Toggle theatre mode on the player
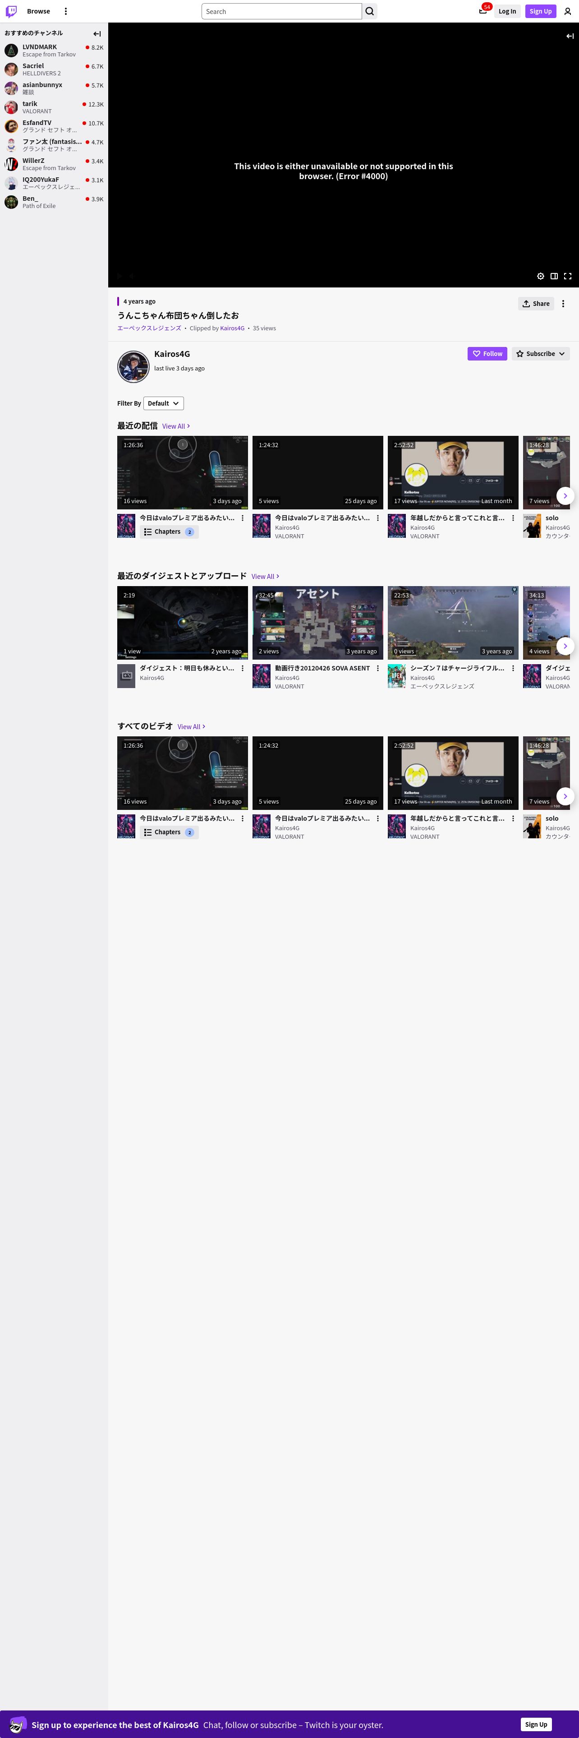 point(554,276)
